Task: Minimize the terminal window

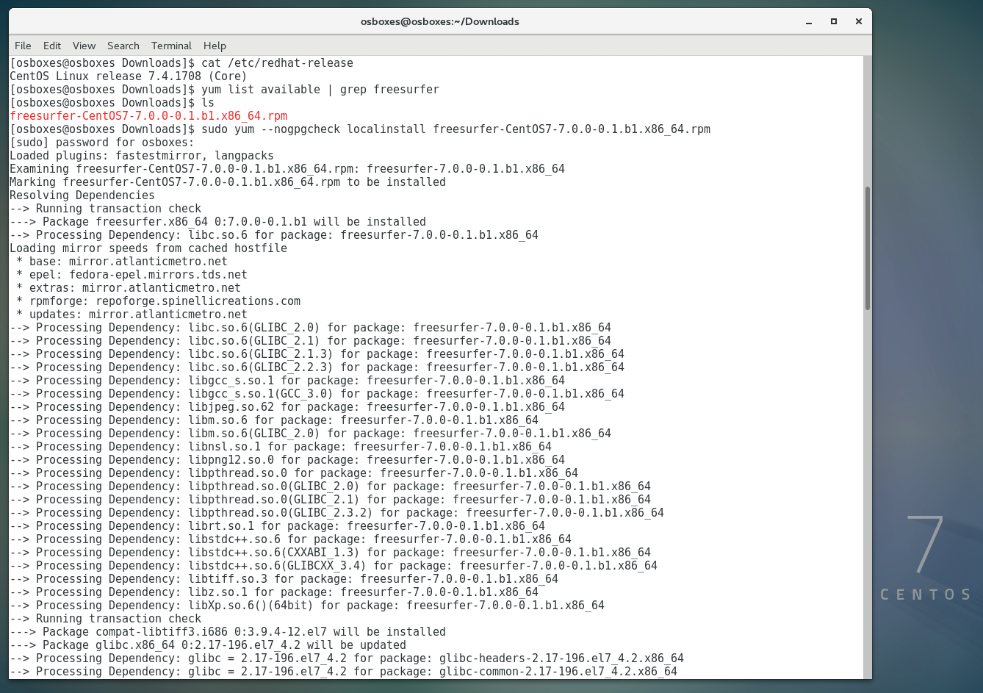Action: (809, 21)
